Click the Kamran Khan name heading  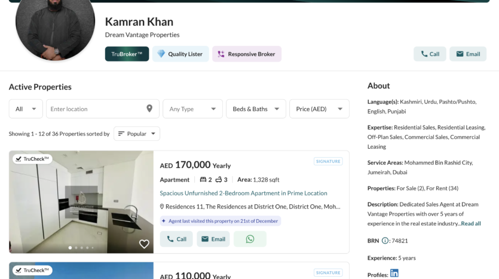(x=139, y=22)
